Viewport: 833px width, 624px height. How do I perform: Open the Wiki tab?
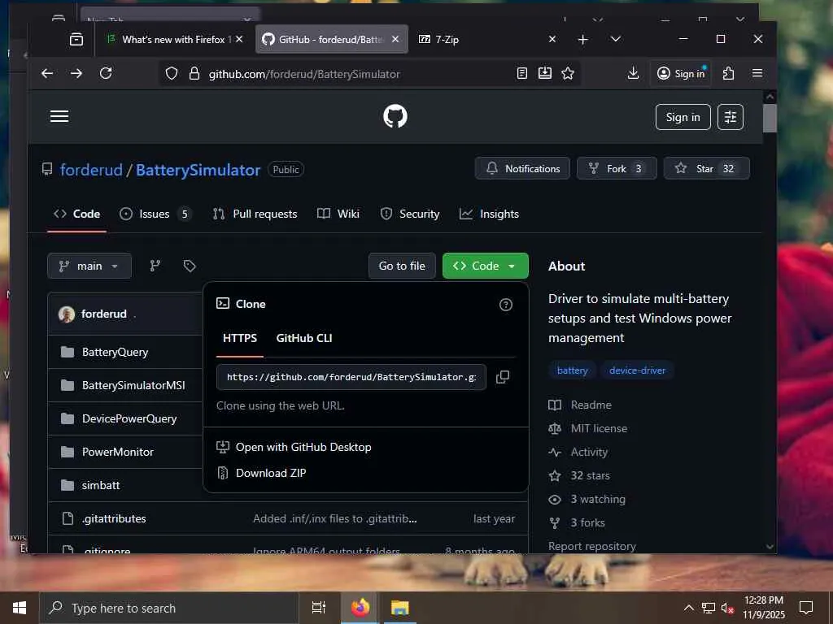[x=338, y=214]
